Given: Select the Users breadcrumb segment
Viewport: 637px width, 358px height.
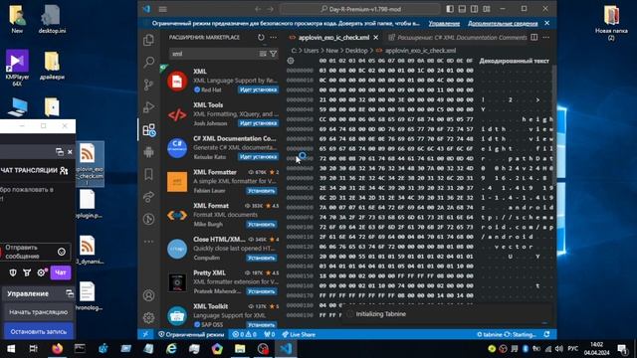Looking at the screenshot, I should (312, 51).
